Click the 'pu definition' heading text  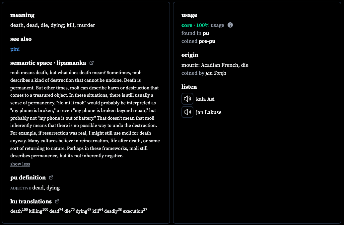[28, 177]
